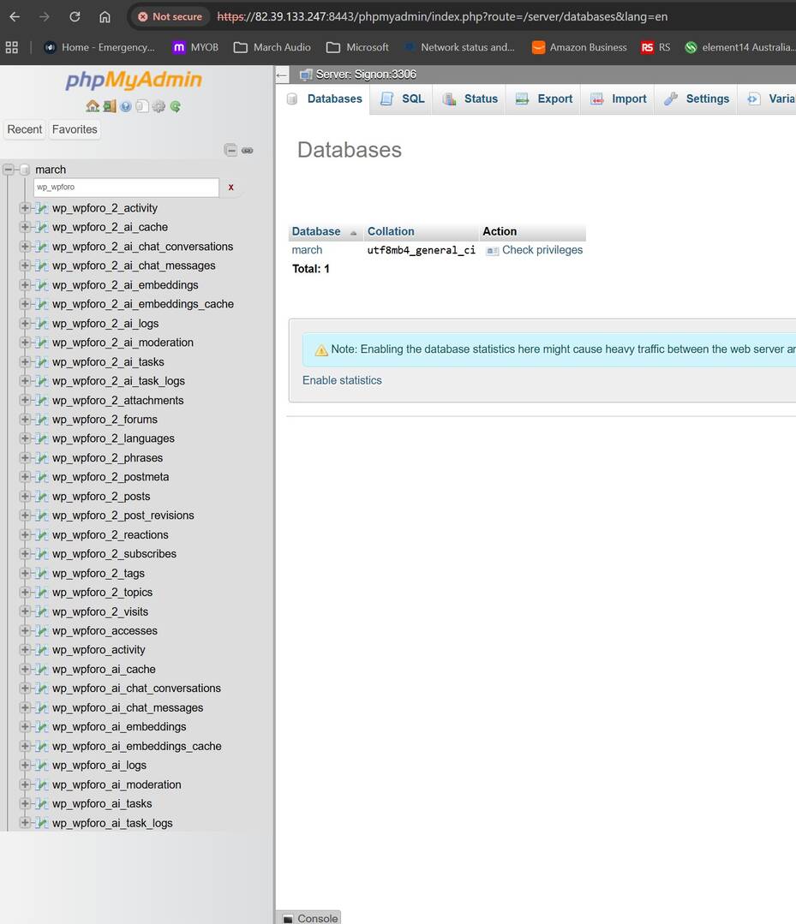
Task: Expand the wp_wpforo_ai_logs table node
Action: pos(25,765)
